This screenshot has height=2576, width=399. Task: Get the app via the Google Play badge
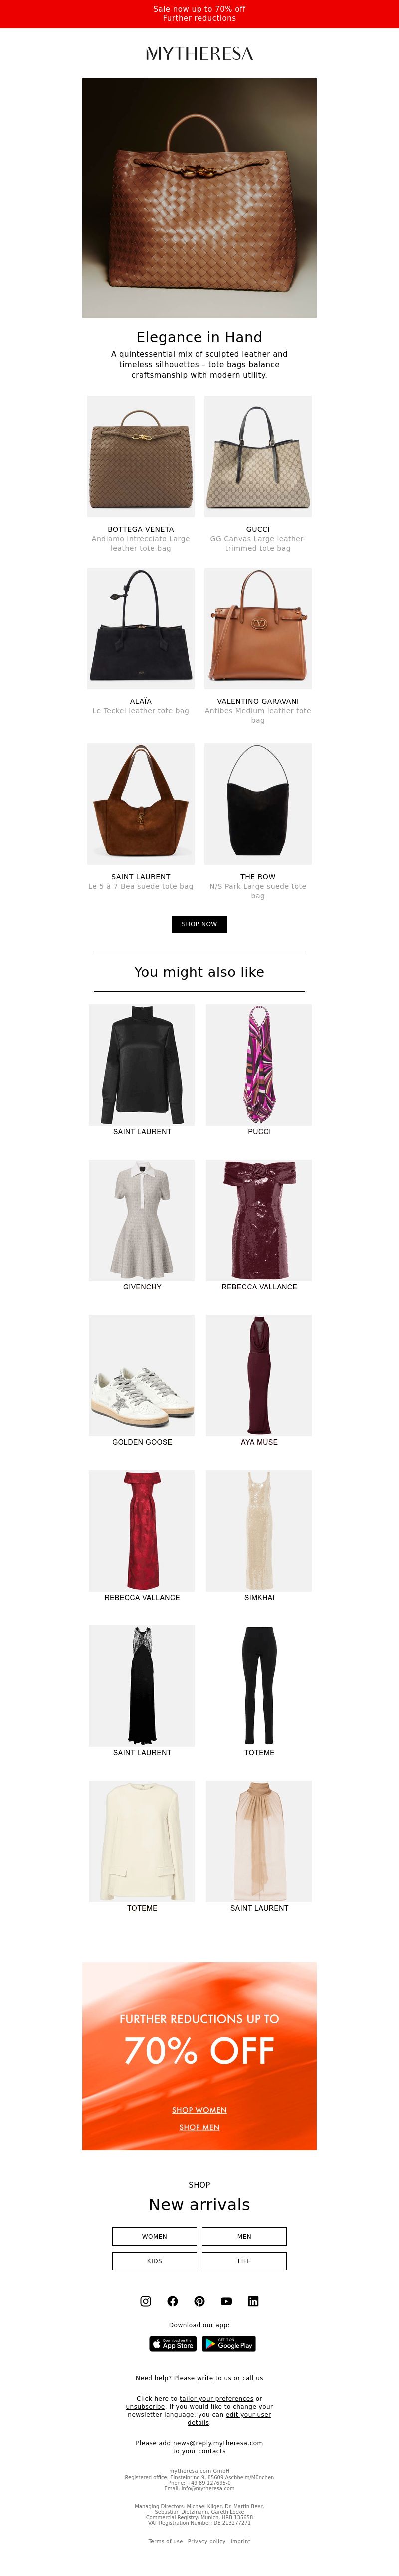(229, 2343)
